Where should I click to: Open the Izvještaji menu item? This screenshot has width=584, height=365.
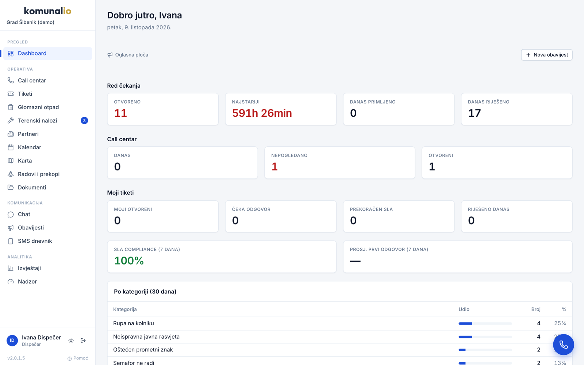[x=48, y=268]
